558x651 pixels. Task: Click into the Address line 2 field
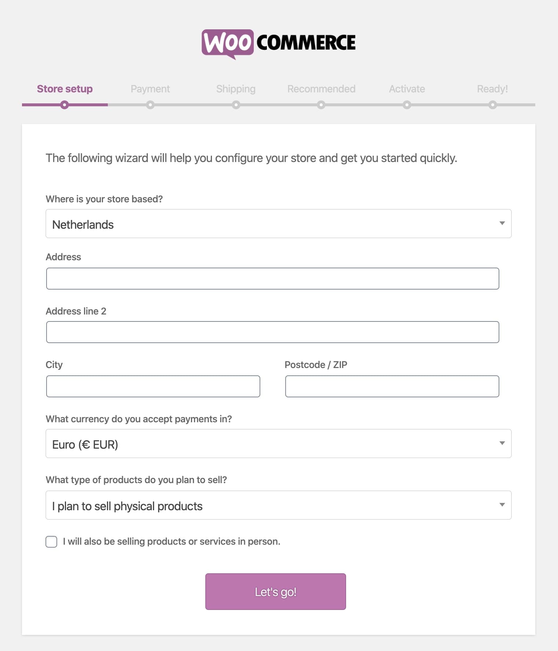[272, 332]
